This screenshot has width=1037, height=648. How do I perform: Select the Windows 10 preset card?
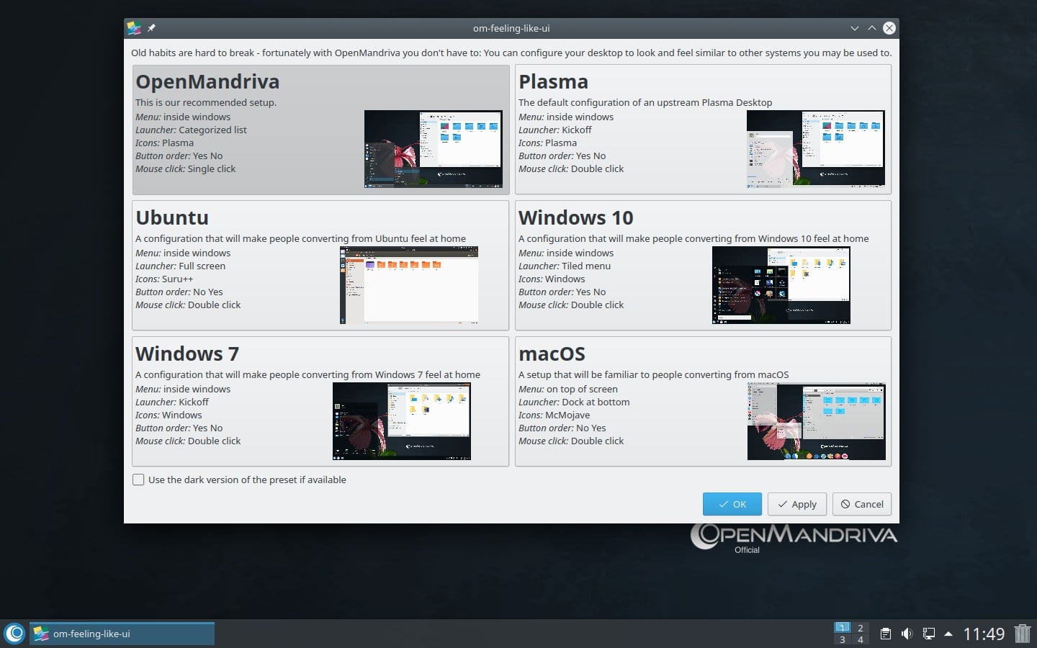coord(612,265)
